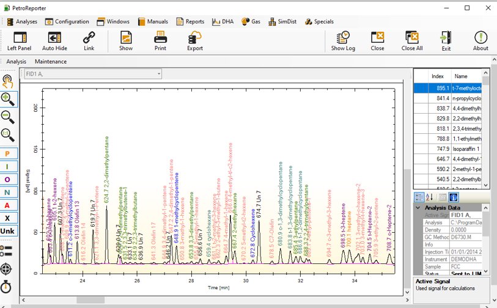Toggle paraffins P group filter

7,154
